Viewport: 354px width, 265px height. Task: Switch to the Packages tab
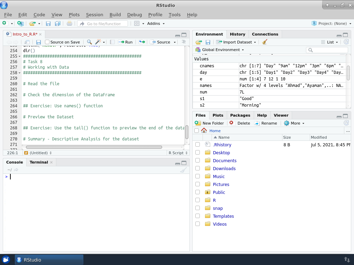click(240, 115)
